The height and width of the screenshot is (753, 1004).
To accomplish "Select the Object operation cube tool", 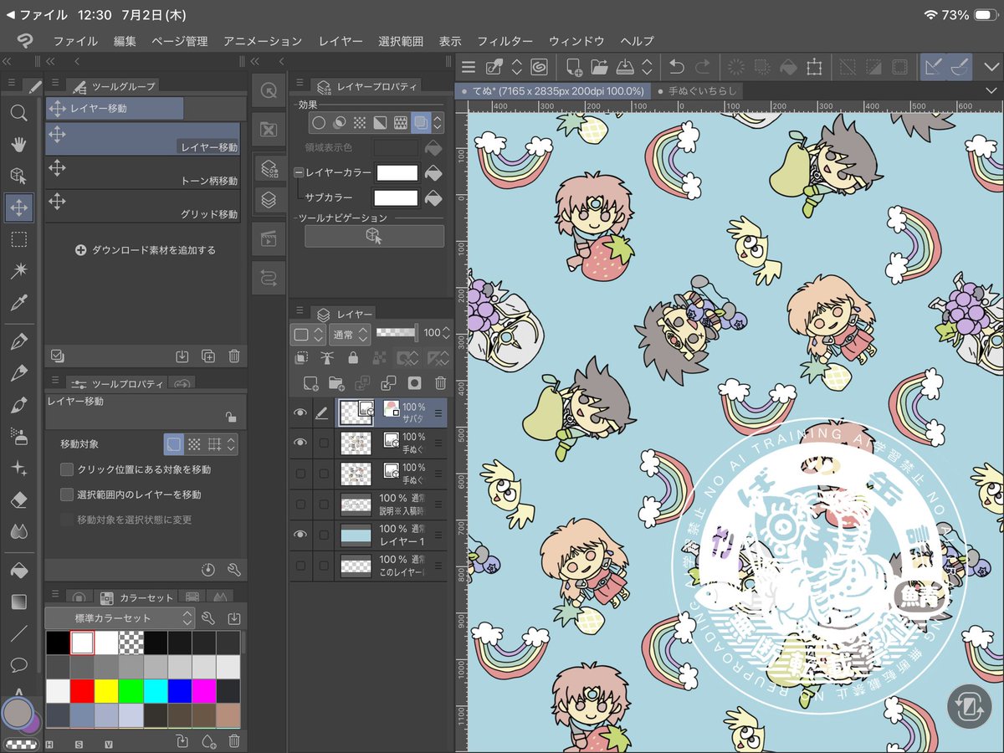I will click(18, 175).
